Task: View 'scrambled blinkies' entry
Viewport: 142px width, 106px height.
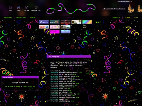Action: [x=74, y=87]
